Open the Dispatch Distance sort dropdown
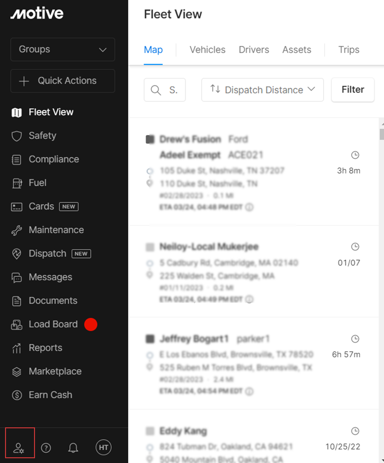The width and height of the screenshot is (384, 463). coord(262,90)
